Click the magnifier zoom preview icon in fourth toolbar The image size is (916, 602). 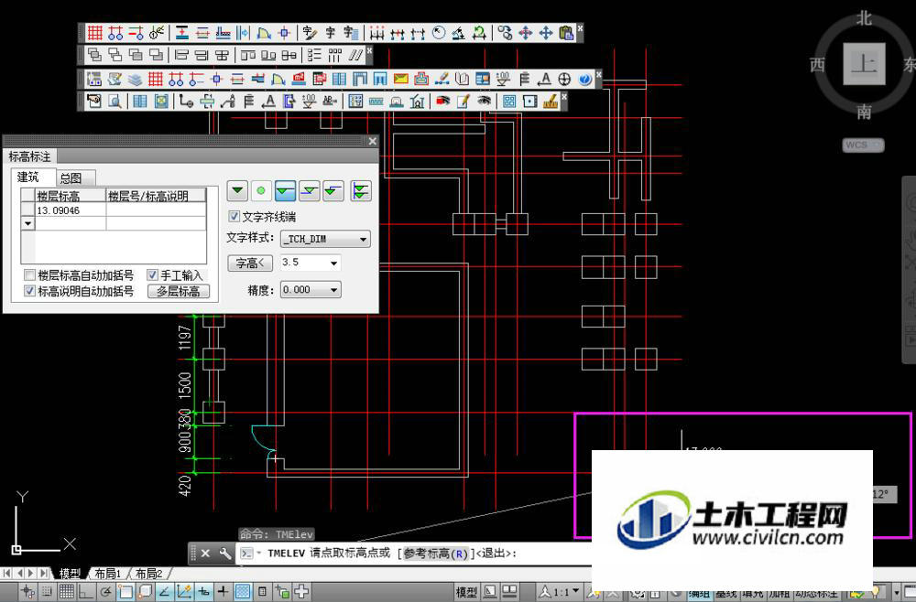pos(115,101)
